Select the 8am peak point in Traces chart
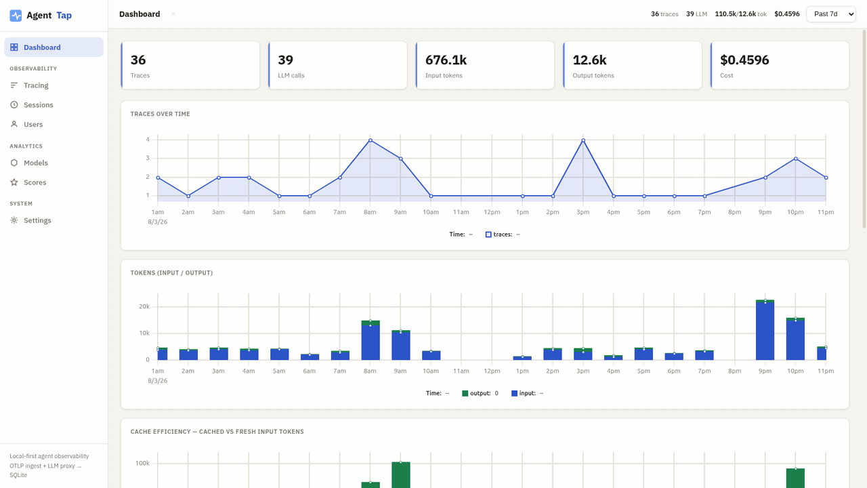 click(371, 140)
